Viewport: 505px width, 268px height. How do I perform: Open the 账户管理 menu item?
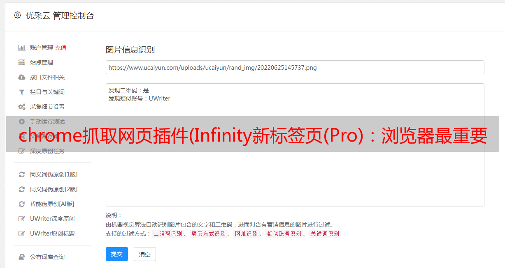[x=42, y=48]
